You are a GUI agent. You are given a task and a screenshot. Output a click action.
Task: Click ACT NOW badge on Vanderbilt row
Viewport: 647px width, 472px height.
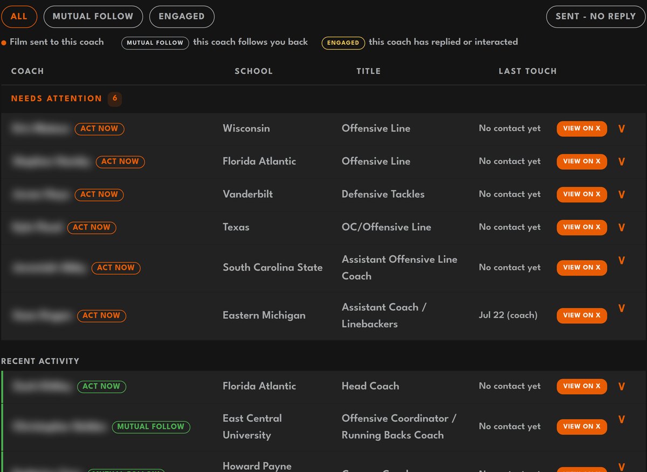(x=99, y=195)
